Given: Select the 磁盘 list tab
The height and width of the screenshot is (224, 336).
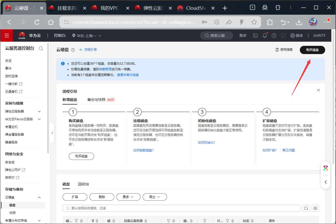Looking at the screenshot, I should pos(66,184).
